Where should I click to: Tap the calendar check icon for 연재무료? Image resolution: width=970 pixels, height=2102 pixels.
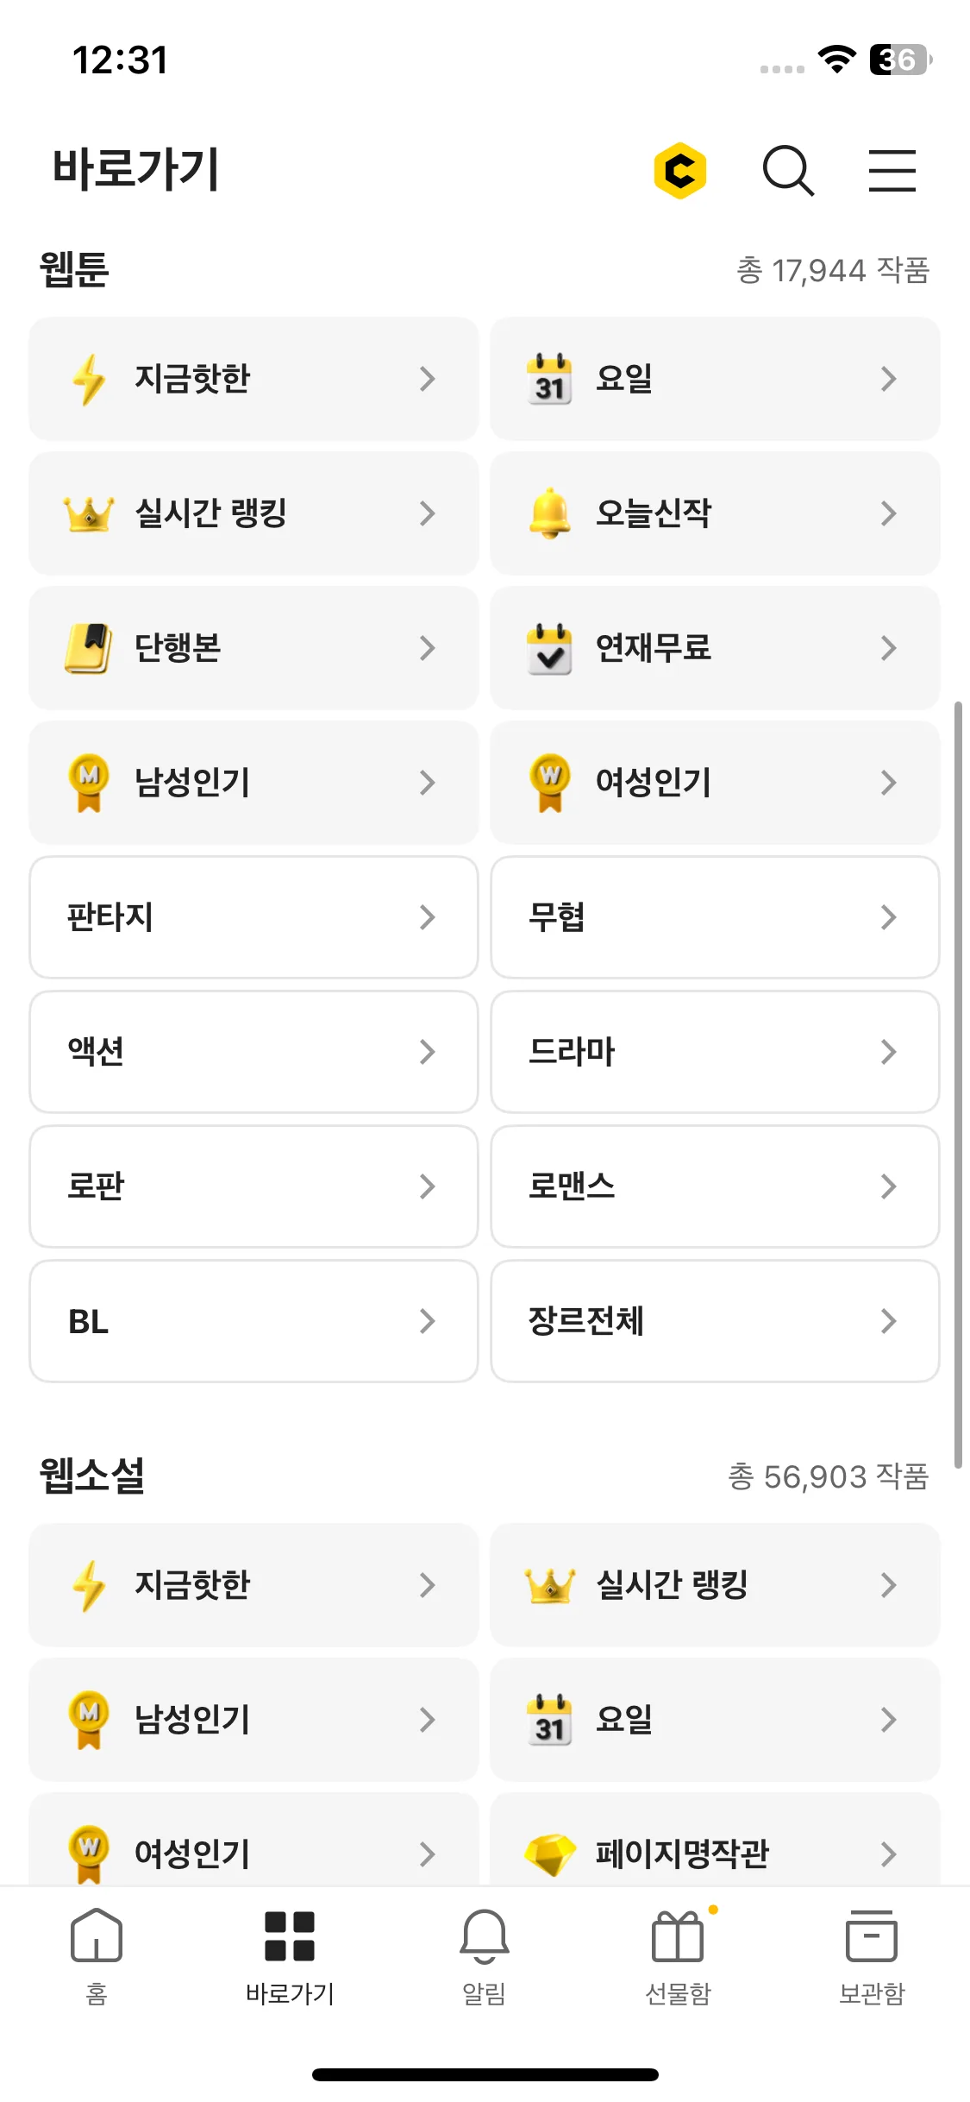(550, 648)
